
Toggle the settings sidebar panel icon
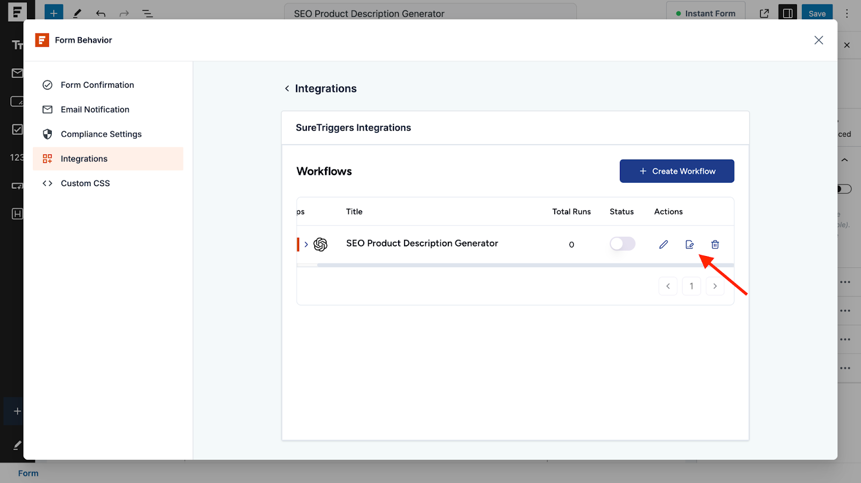[x=788, y=13]
